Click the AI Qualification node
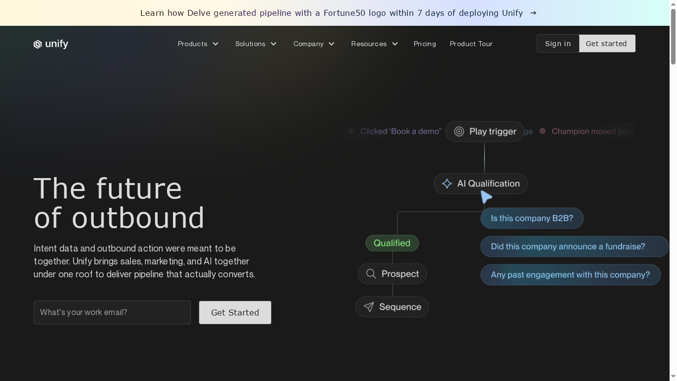 coord(480,184)
